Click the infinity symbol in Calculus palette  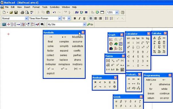coord(164,38)
